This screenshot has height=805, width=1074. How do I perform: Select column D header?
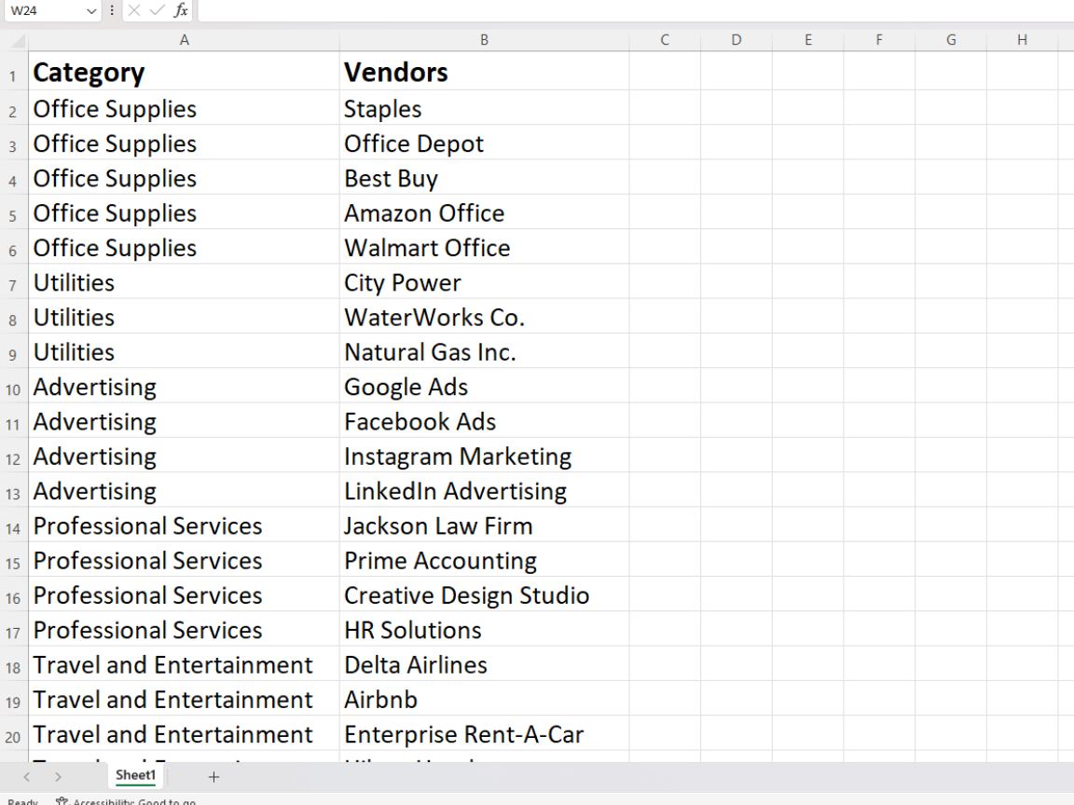click(737, 40)
